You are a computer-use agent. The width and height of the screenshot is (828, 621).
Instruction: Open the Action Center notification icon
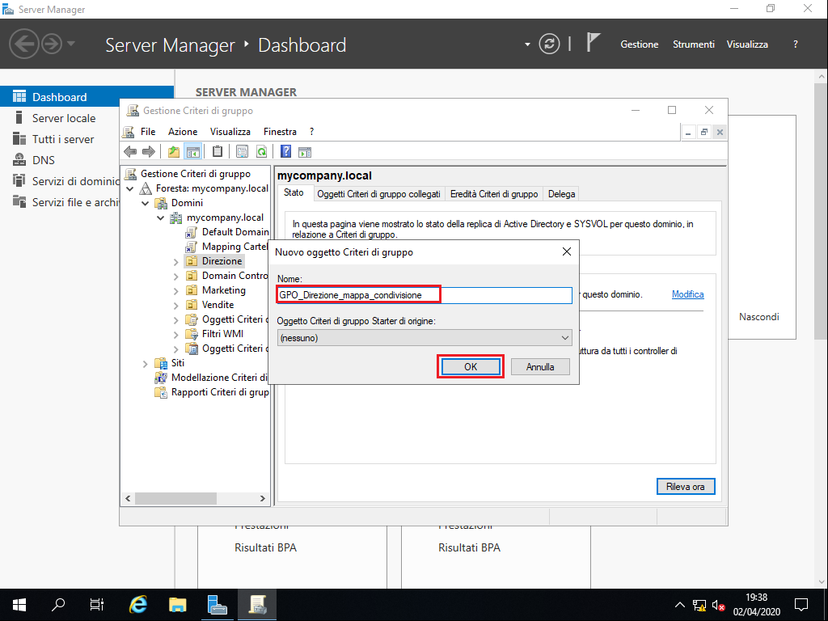[x=801, y=605]
